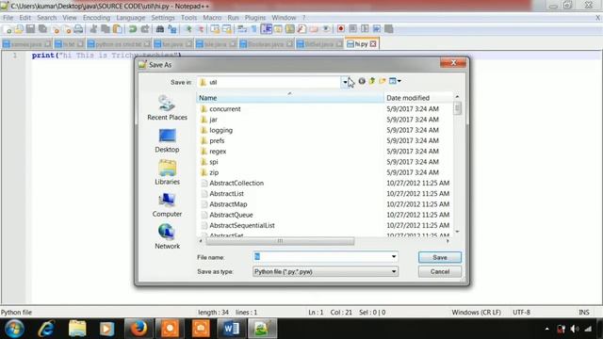
Task: Select the regex folder in list
Action: (x=214, y=152)
